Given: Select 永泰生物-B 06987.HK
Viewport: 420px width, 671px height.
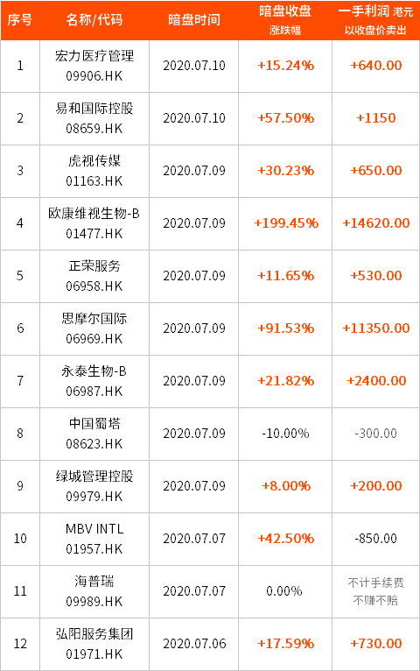Looking at the screenshot, I should coord(94,381).
